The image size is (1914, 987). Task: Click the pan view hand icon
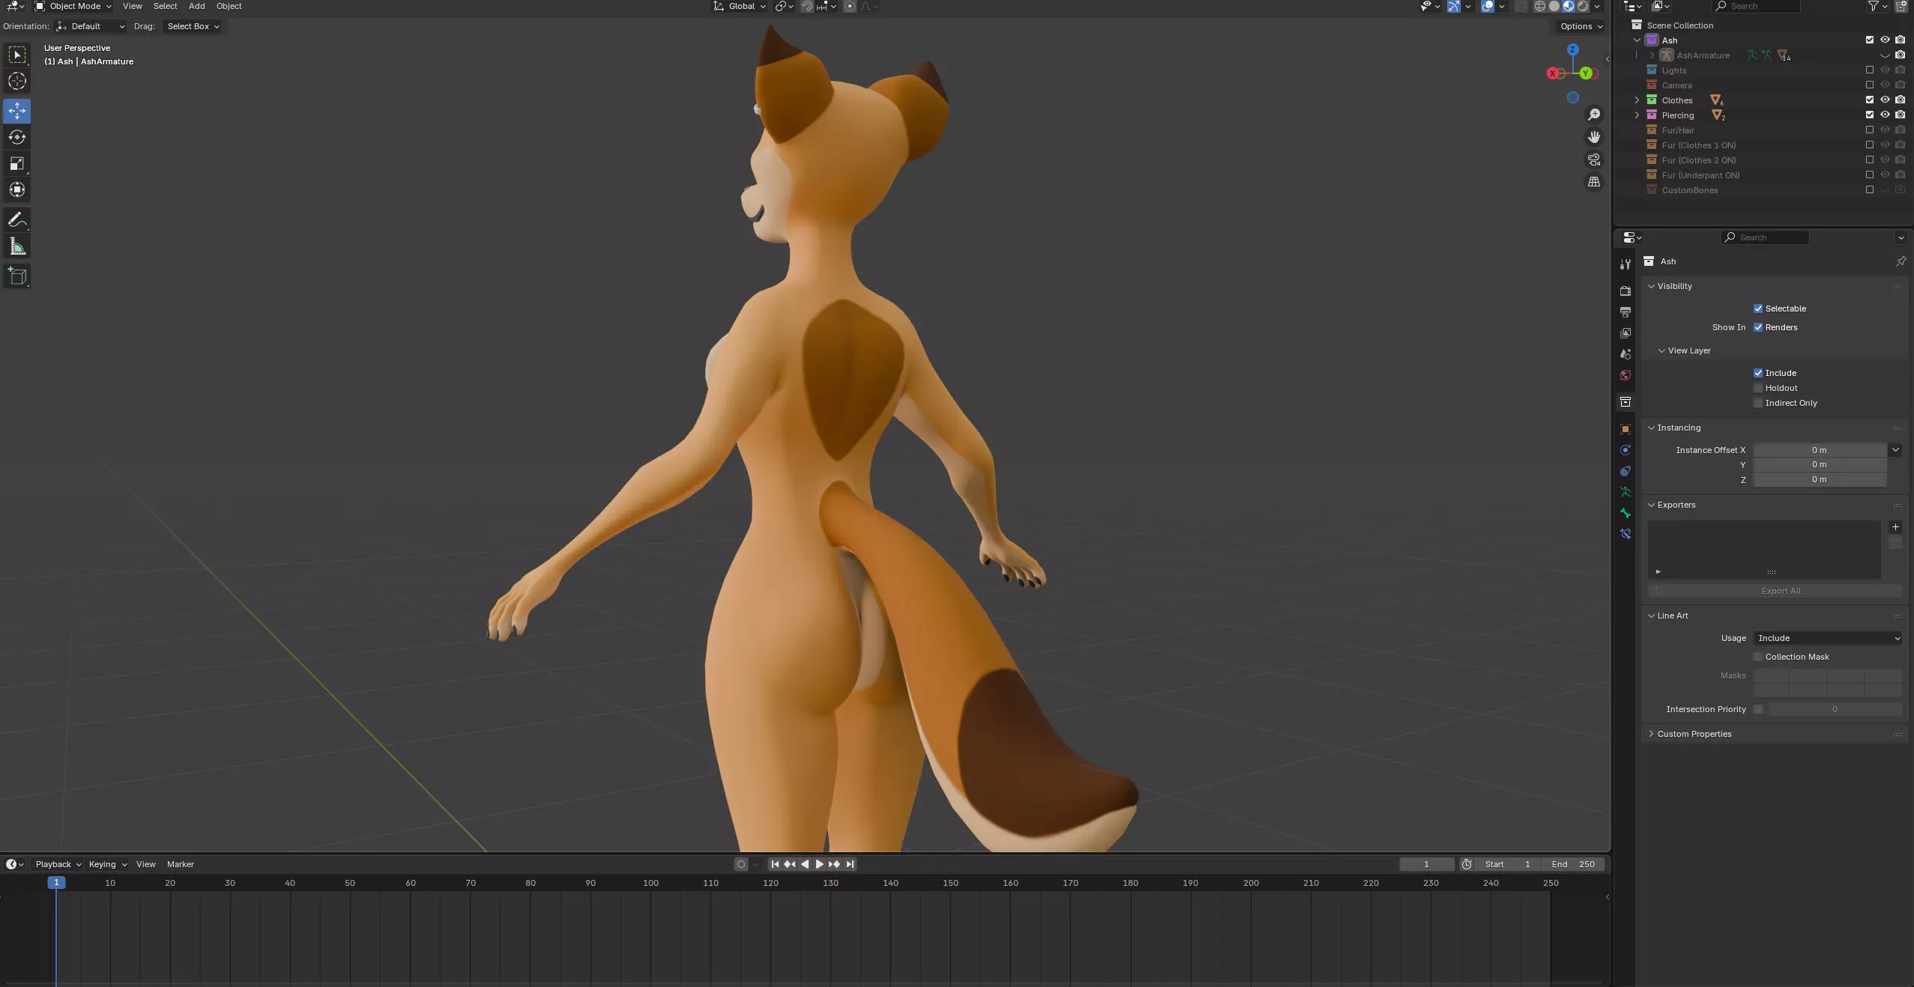click(x=1594, y=137)
